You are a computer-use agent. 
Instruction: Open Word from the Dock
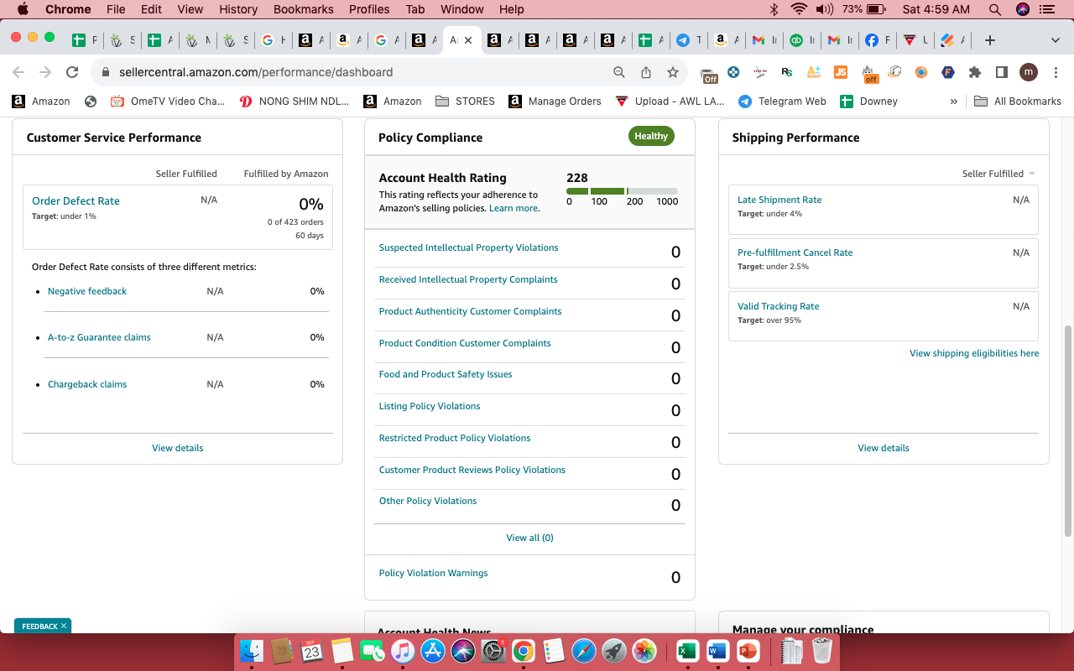(x=717, y=651)
